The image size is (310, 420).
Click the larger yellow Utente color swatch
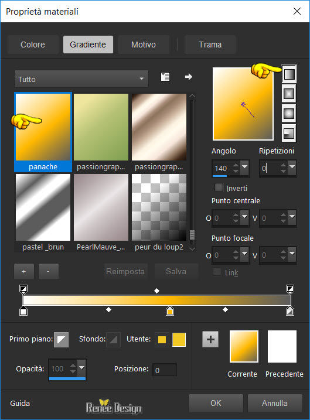pos(179,340)
